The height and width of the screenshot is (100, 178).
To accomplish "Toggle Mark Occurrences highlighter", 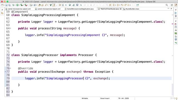I will tap(54, 5).
